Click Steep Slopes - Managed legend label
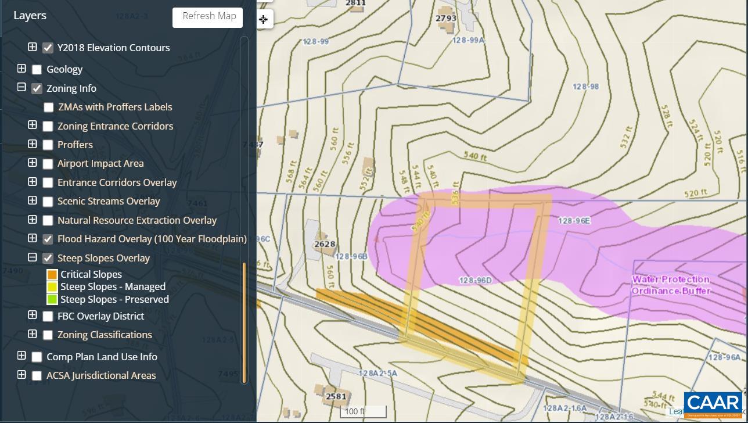 coord(113,287)
